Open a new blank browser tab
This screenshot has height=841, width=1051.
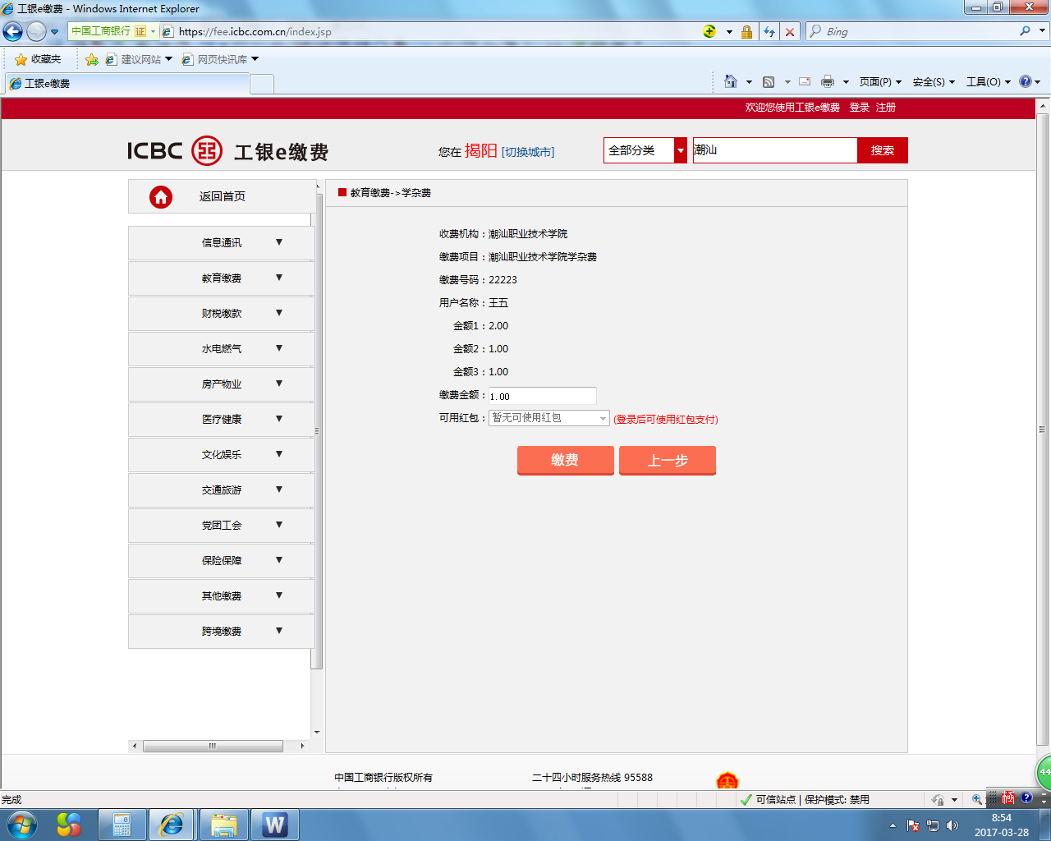tap(261, 84)
